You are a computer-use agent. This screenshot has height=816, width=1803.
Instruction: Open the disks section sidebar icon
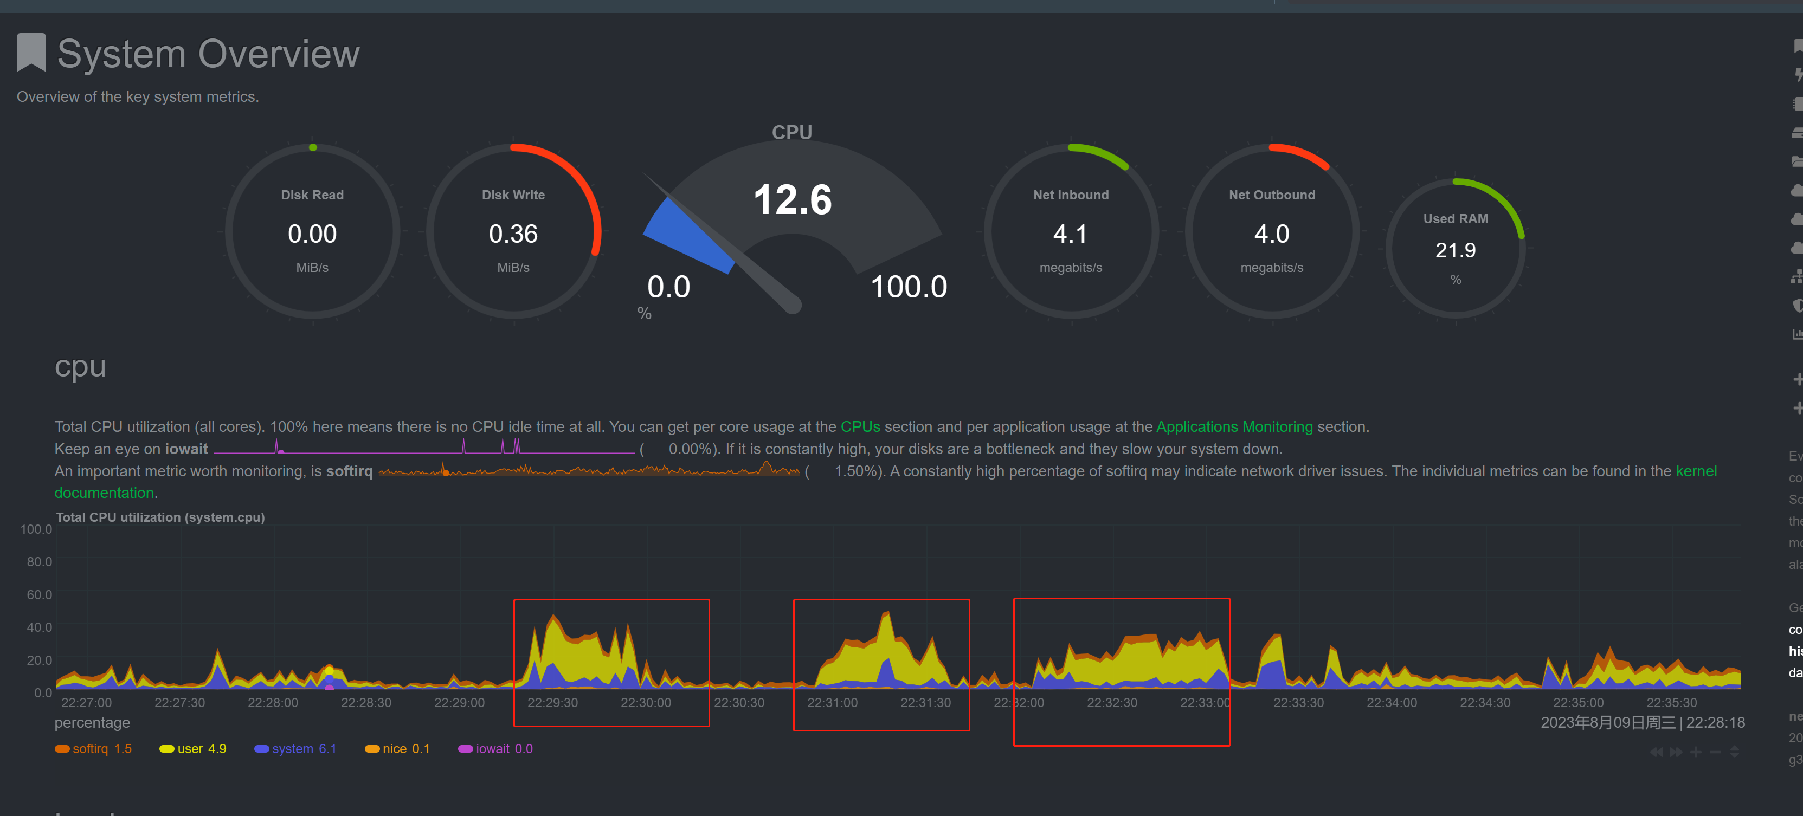(1796, 133)
